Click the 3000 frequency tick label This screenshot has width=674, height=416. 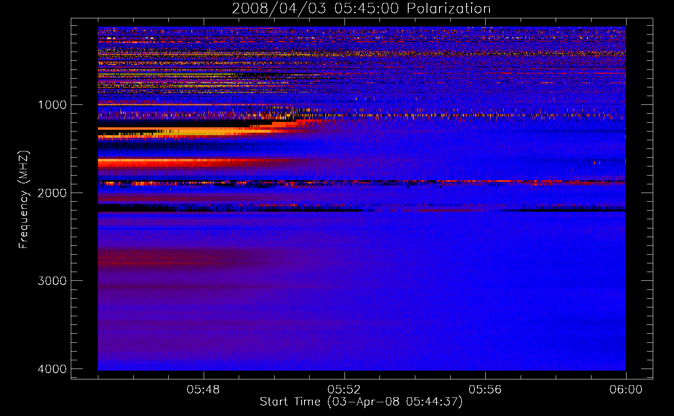52,281
